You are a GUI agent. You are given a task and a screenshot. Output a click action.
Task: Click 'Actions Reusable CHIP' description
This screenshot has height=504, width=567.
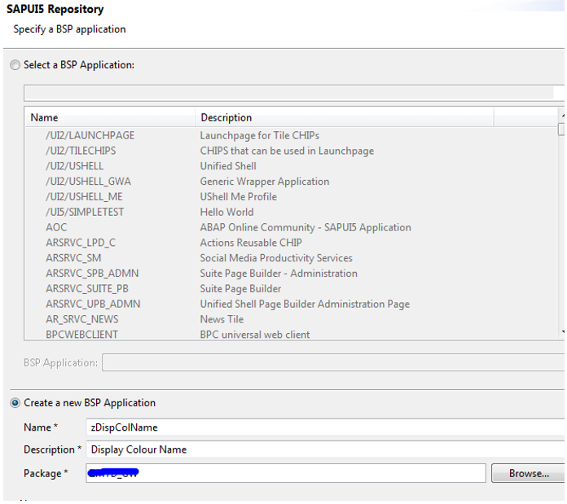[251, 243]
